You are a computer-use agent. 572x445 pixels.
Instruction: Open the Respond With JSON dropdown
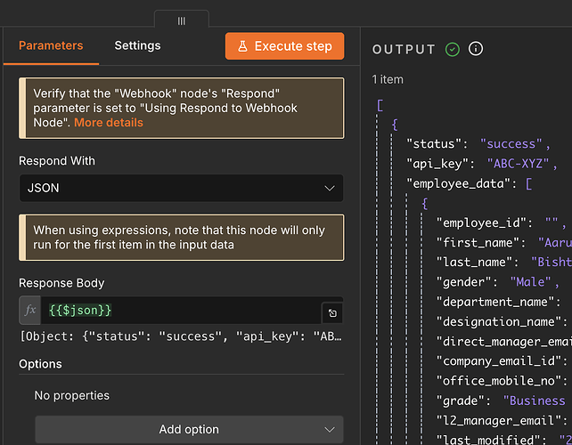[x=181, y=188]
